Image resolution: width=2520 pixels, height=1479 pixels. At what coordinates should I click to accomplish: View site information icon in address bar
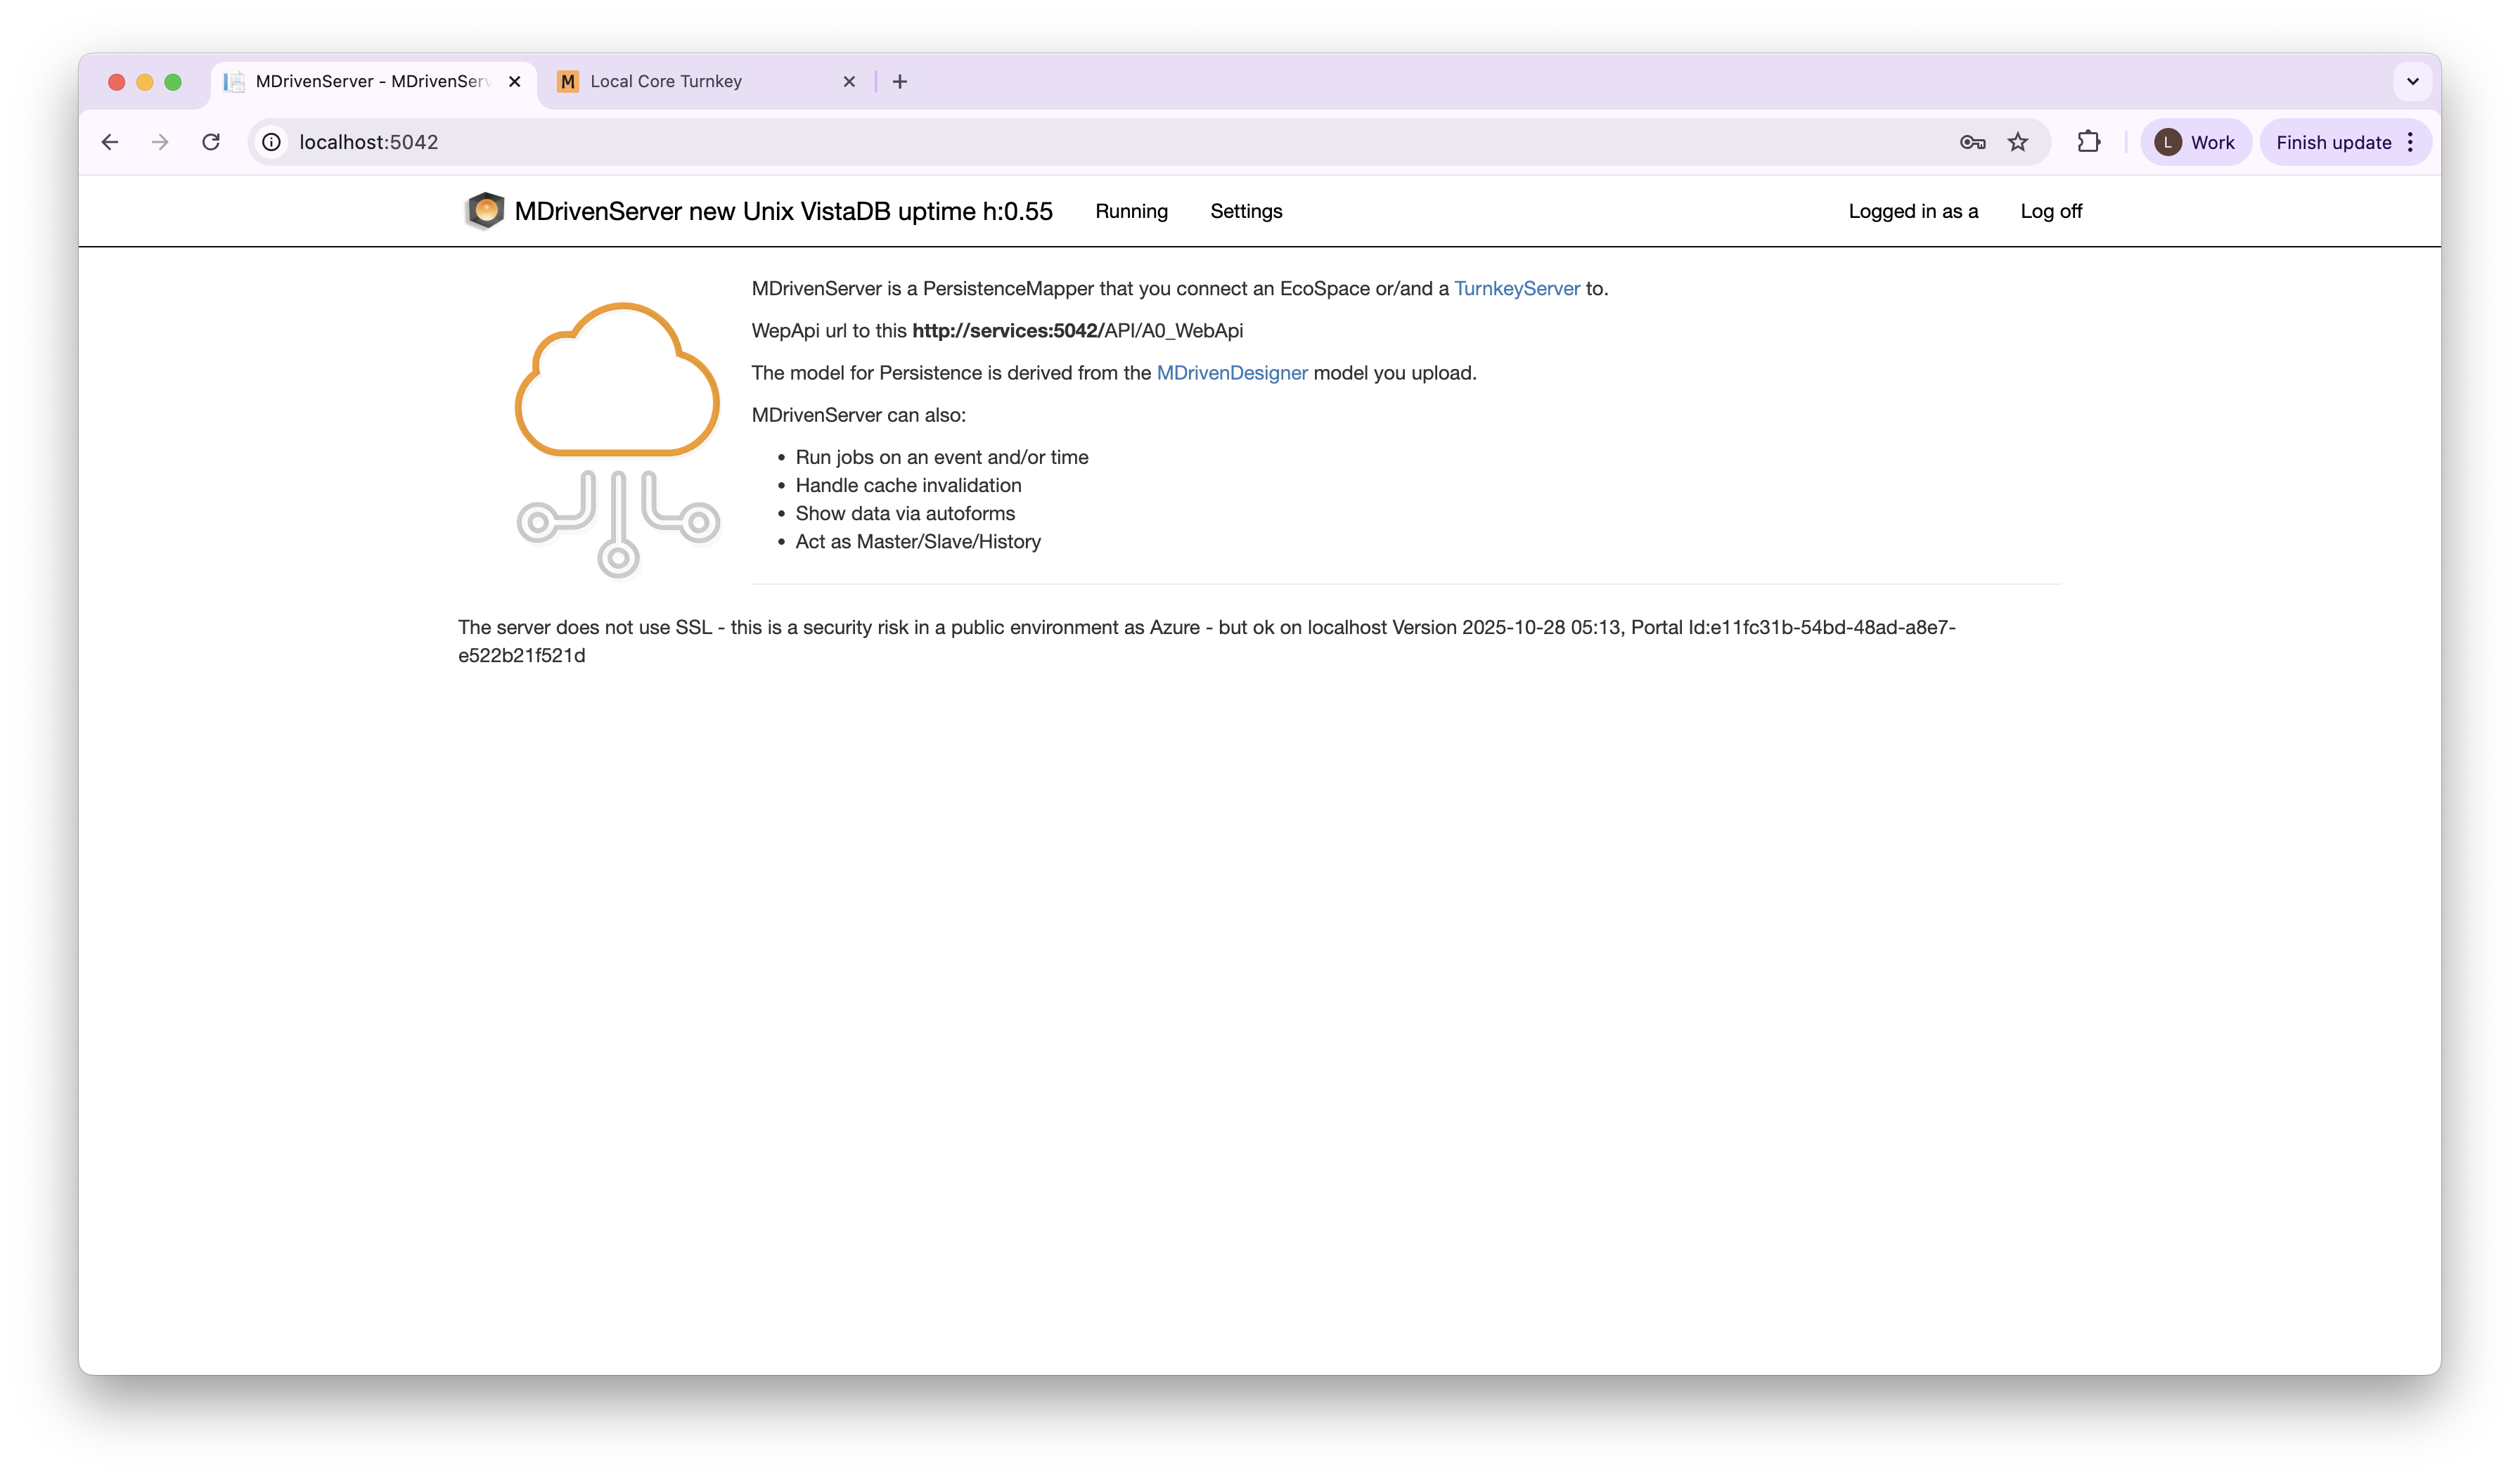point(271,142)
